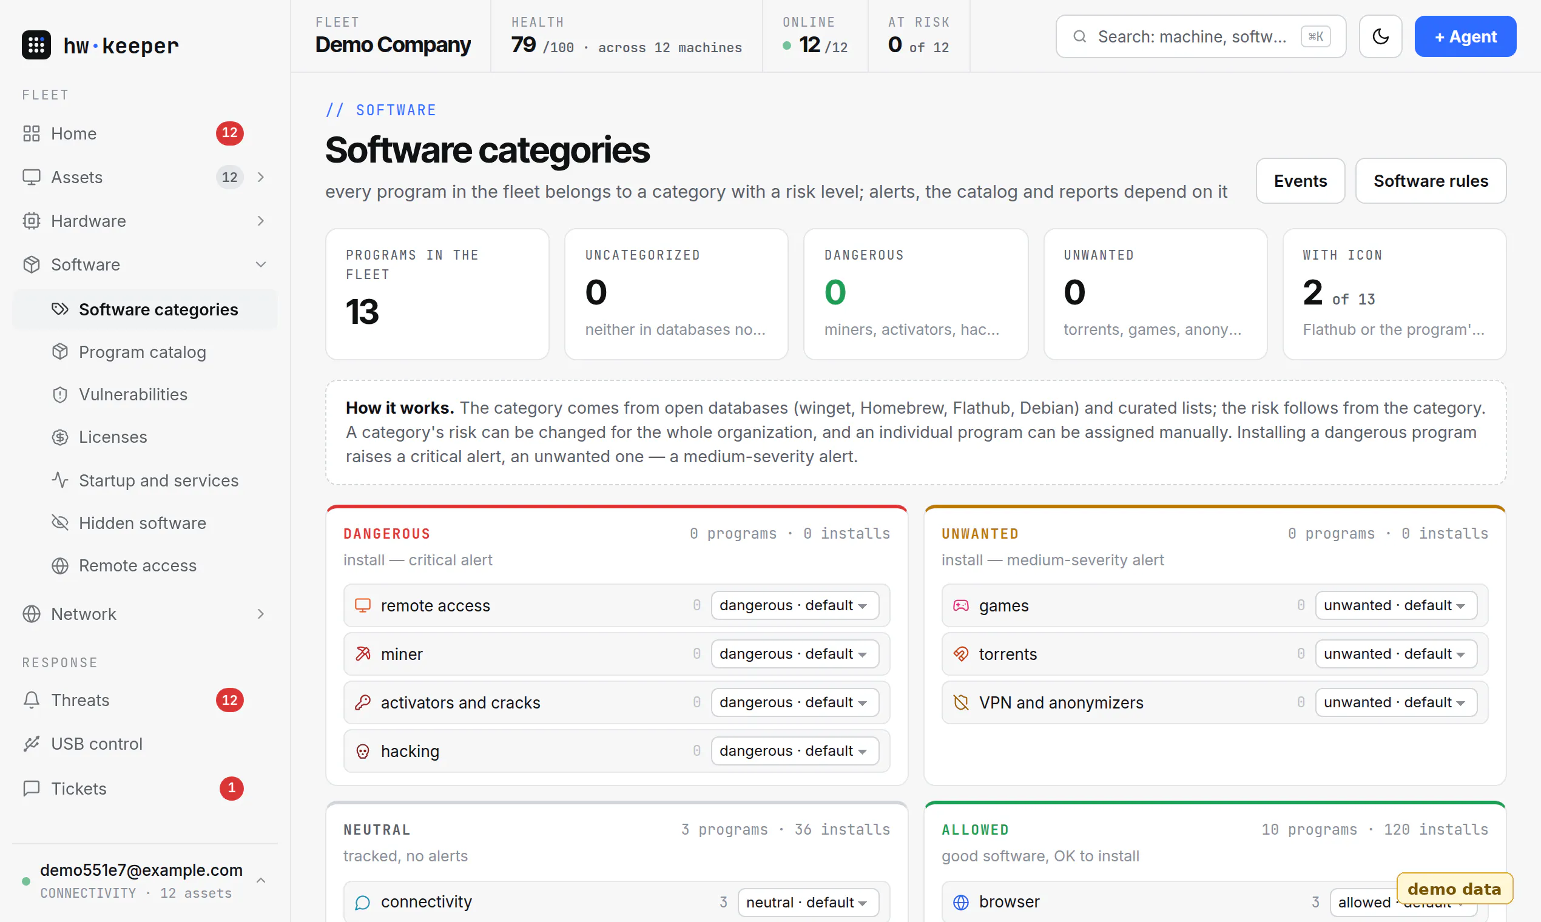Click the hw·keeper logo icon
Screen dimensions: 1541x922
pos(36,45)
